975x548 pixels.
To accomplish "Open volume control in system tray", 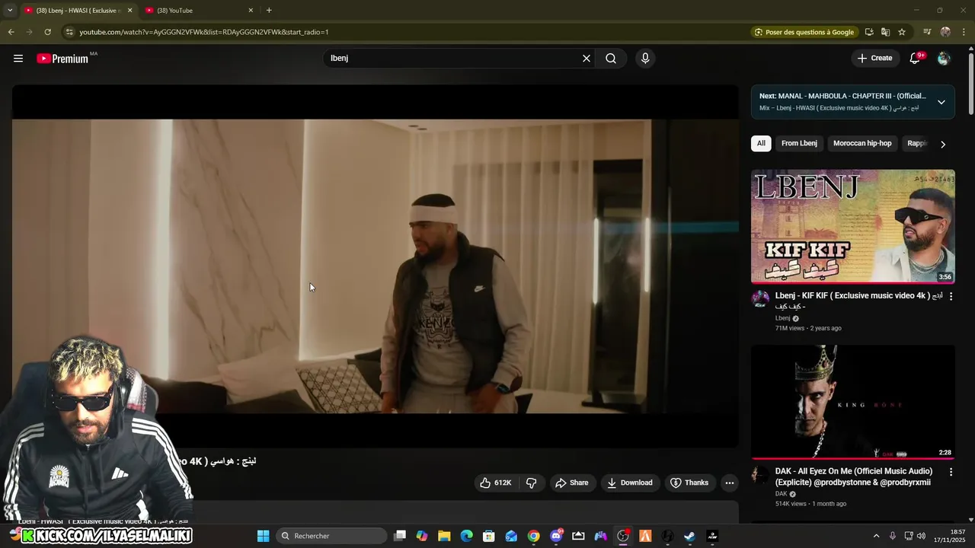I will point(921,536).
